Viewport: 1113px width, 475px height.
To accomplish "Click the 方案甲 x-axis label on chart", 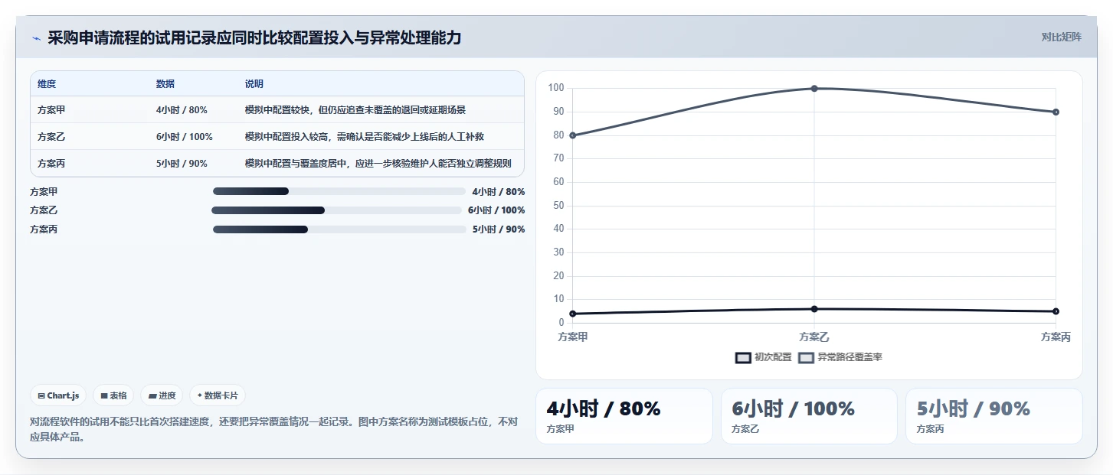I will coord(573,337).
